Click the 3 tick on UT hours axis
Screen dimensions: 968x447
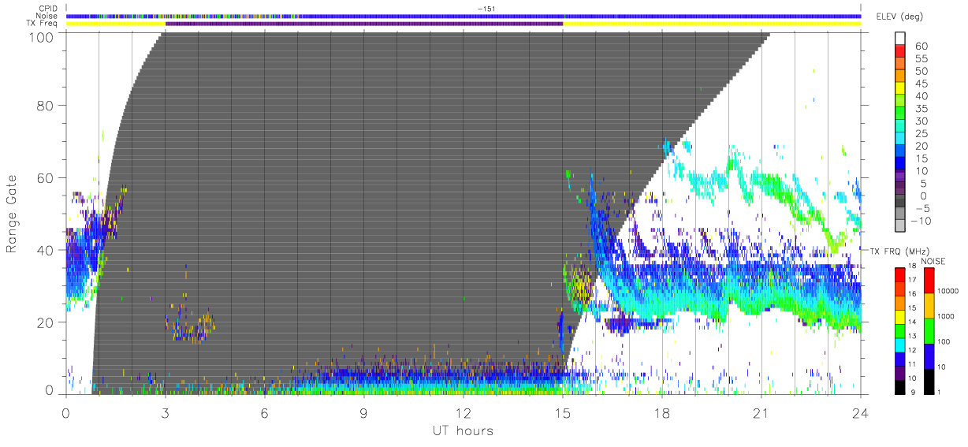coord(166,413)
